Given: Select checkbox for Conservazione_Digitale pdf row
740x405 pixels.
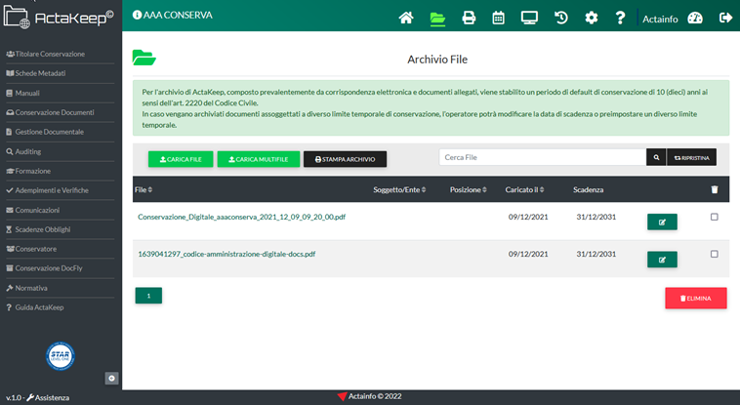Looking at the screenshot, I should tap(714, 217).
